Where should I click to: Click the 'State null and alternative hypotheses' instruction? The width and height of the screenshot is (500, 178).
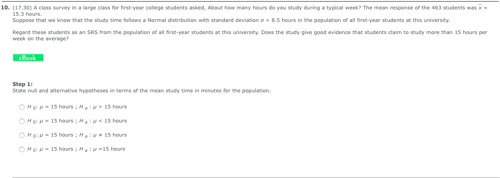(141, 90)
